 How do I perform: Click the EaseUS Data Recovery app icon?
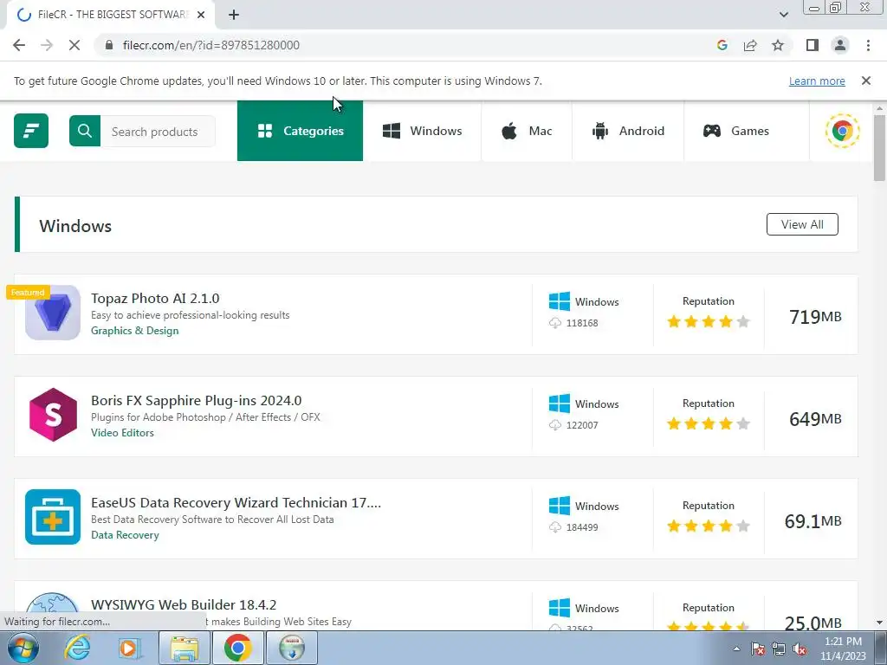[x=53, y=517]
